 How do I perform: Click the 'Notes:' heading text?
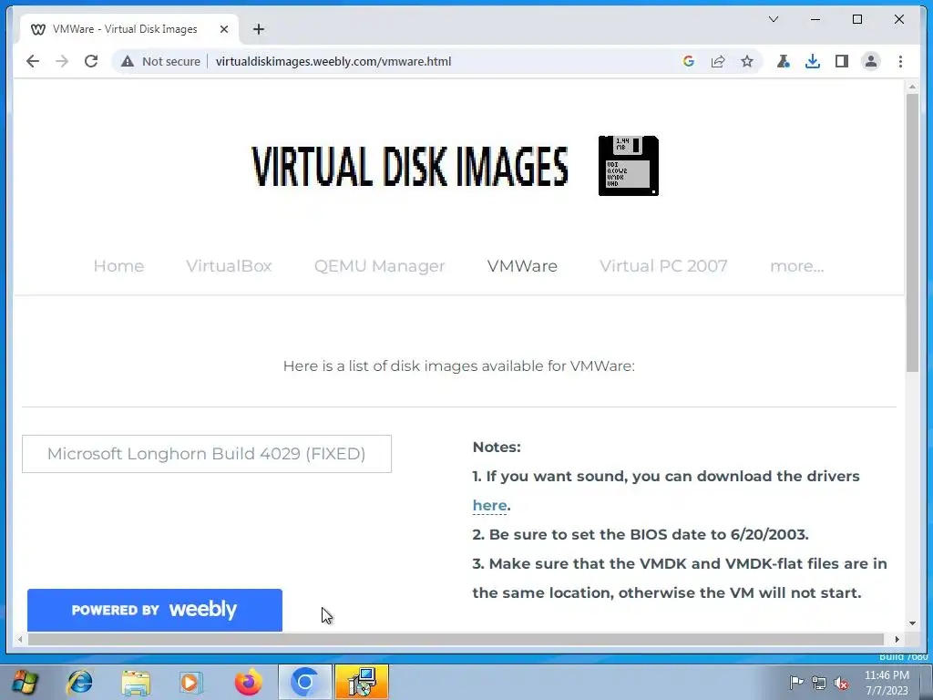pos(497,447)
